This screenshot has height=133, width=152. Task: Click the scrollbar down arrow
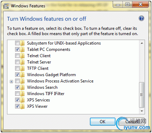click(x=142, y=111)
